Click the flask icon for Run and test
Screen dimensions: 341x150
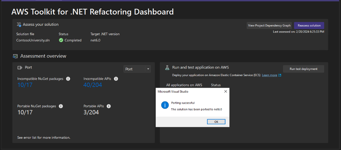167,67
